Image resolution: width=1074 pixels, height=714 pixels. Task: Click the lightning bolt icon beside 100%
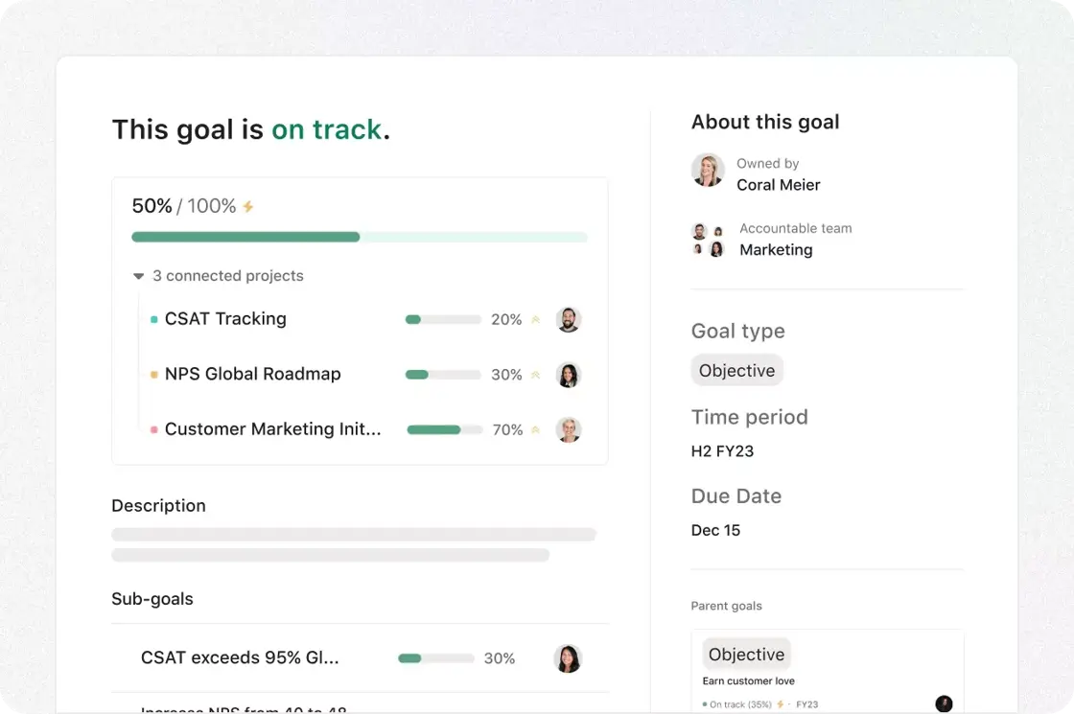[248, 206]
